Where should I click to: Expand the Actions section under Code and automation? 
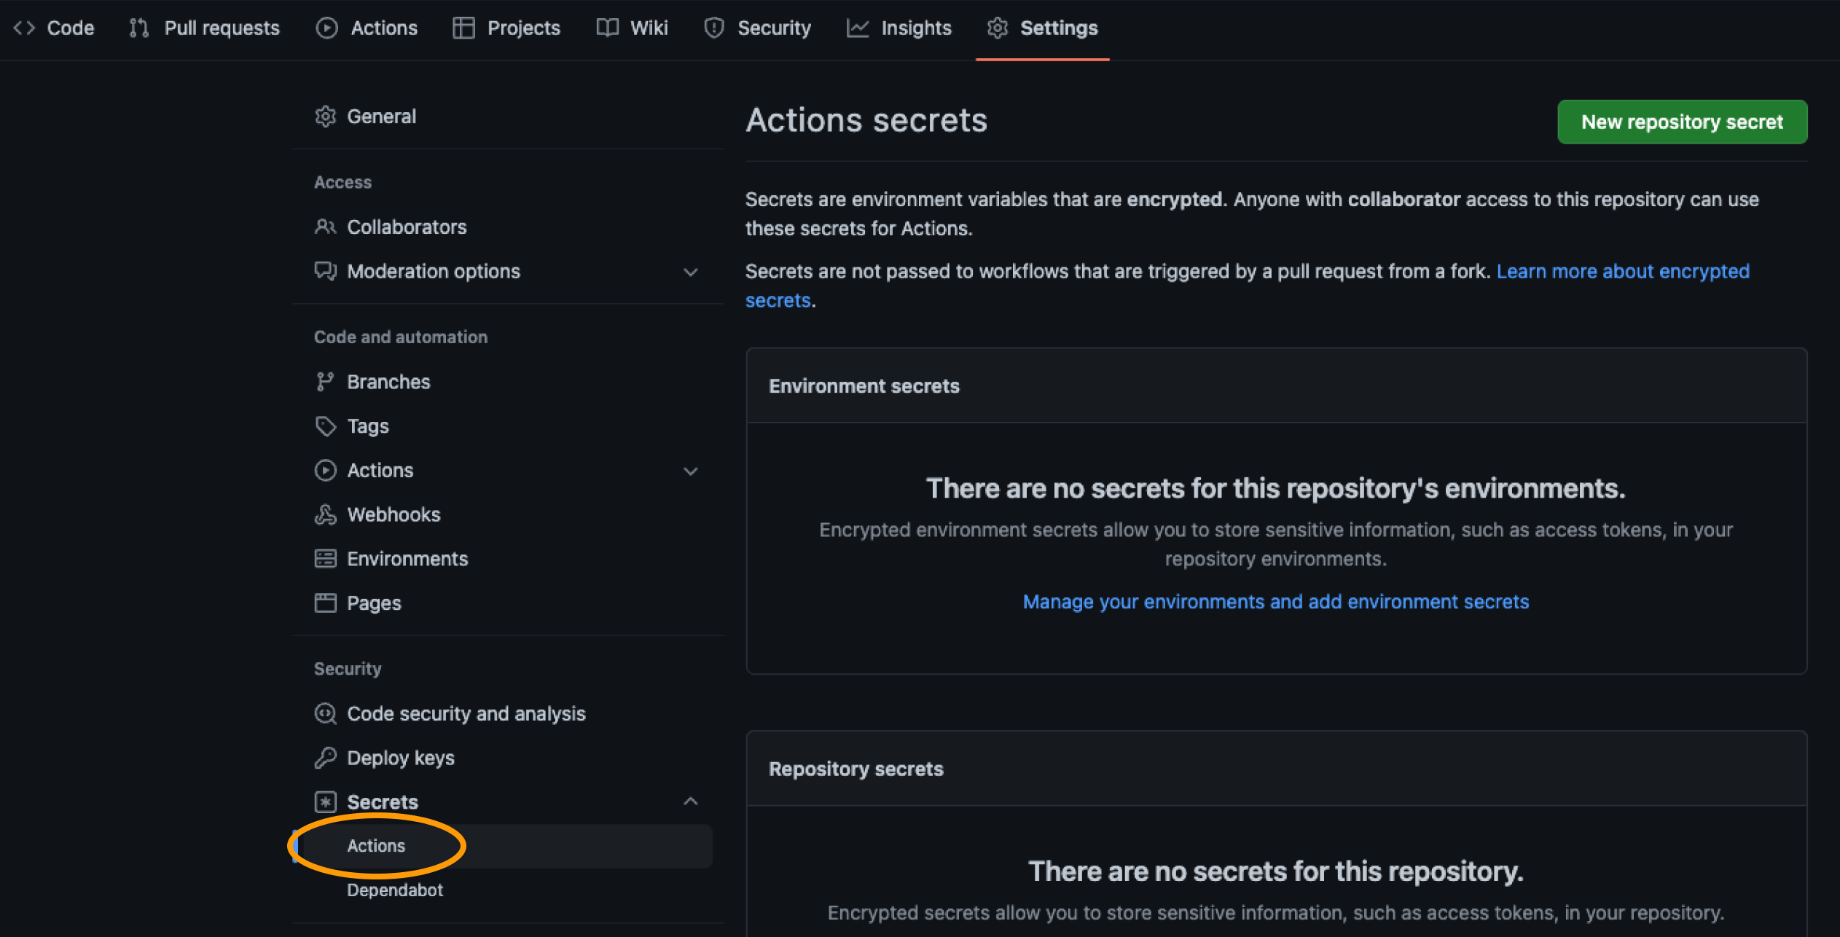tap(691, 471)
